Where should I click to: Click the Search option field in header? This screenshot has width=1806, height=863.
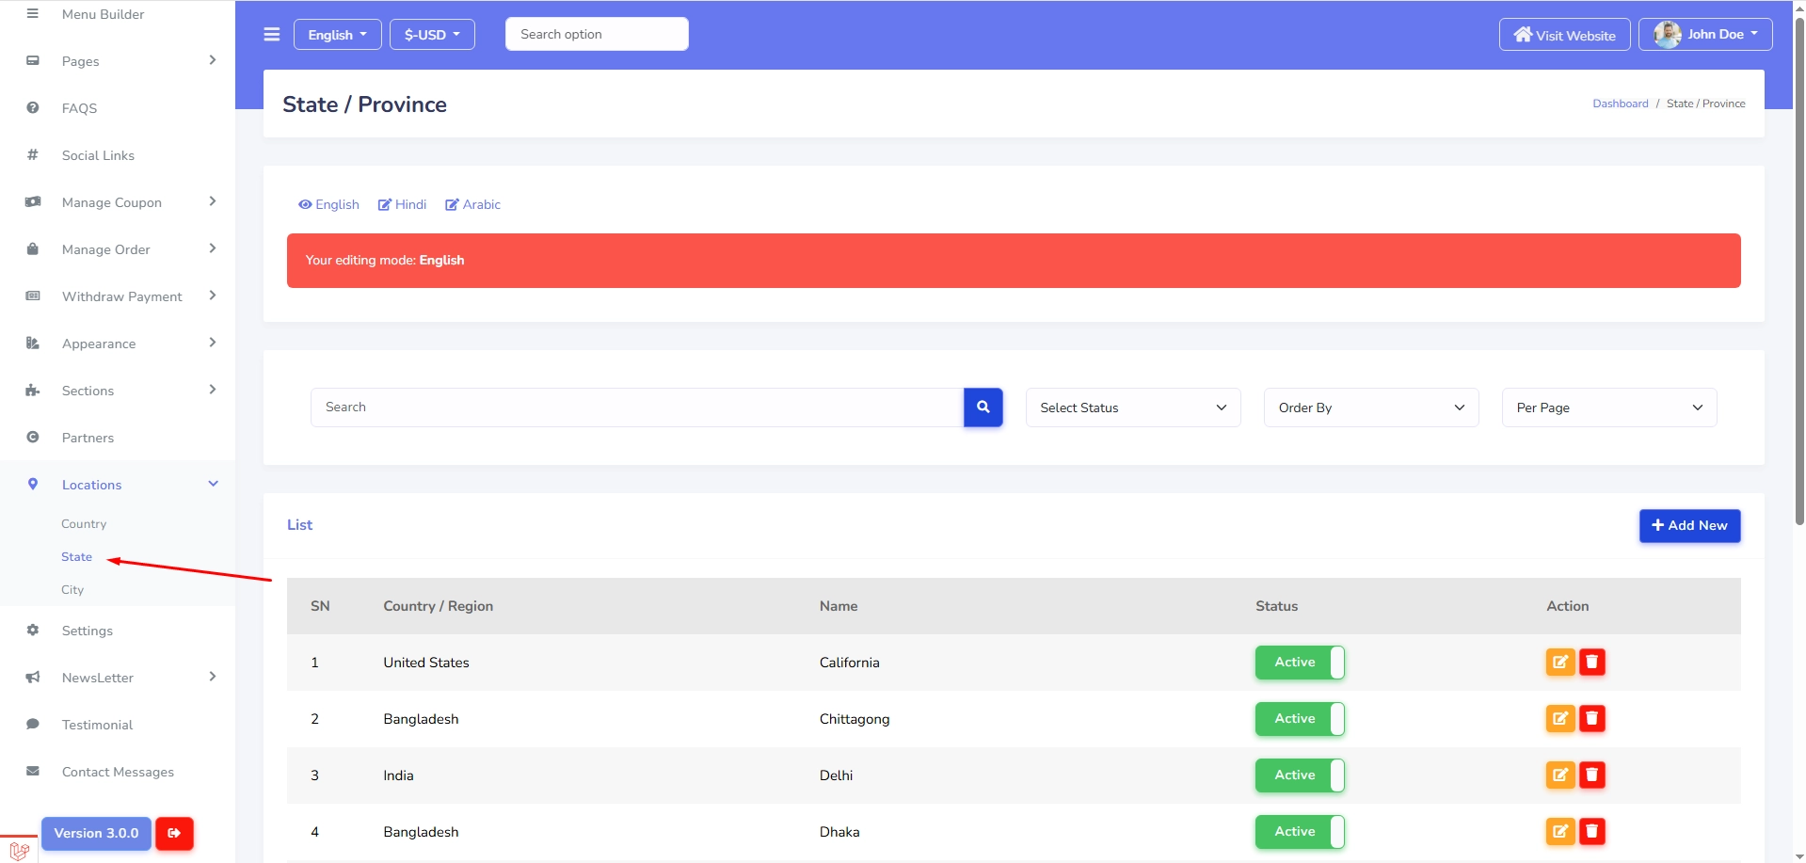click(x=597, y=34)
